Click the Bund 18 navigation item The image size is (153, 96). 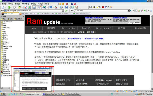86,28
